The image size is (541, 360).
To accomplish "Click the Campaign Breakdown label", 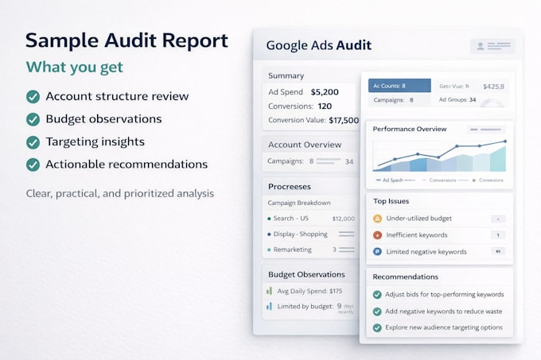I will (x=299, y=203).
